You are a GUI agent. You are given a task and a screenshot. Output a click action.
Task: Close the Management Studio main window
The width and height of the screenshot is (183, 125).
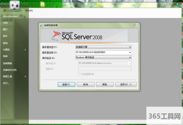click(178, 4)
